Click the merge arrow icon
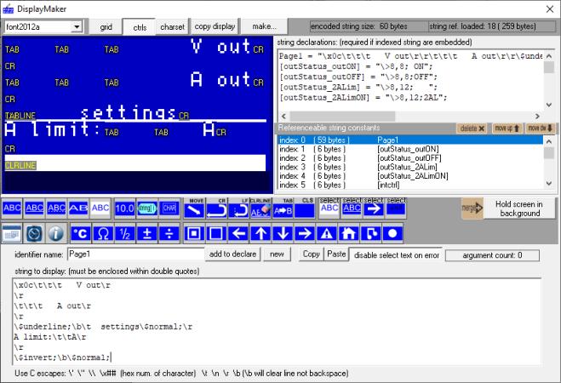 472,209
